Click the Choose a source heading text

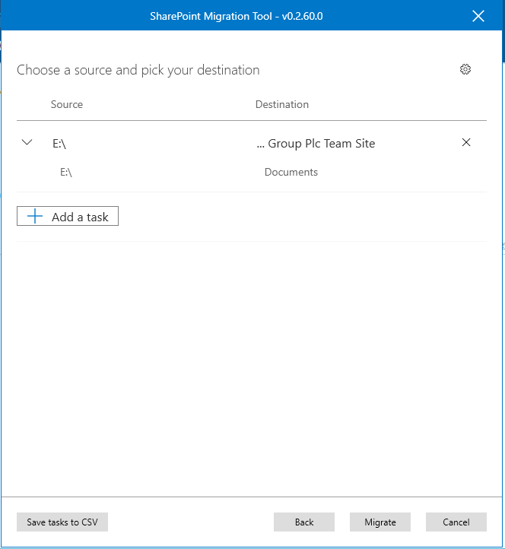[x=138, y=70]
